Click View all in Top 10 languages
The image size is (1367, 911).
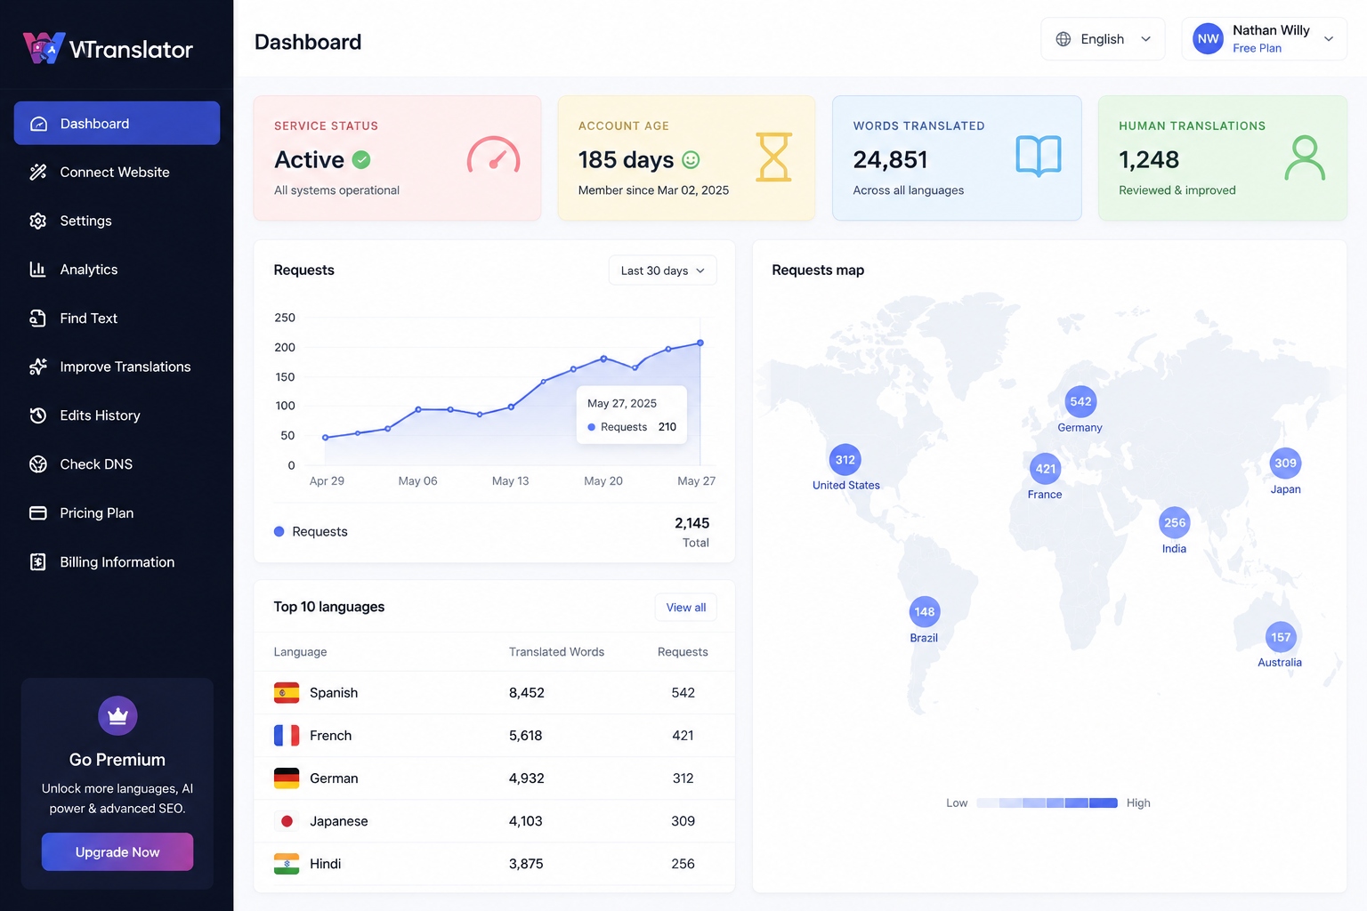(686, 608)
